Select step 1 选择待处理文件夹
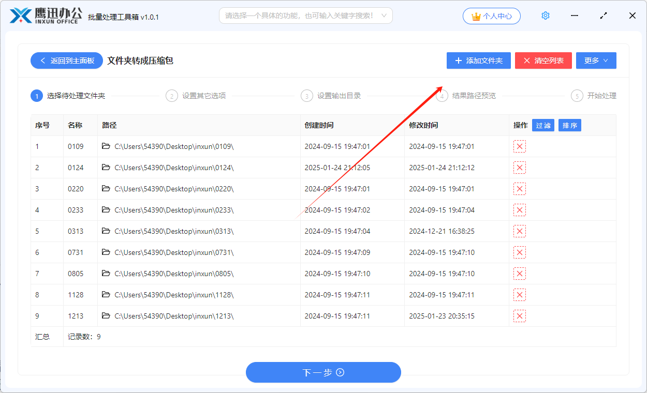Image resolution: width=647 pixels, height=393 pixels. coord(68,96)
